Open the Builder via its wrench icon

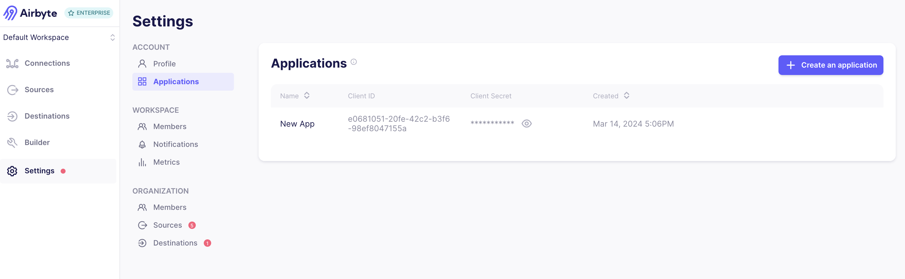[x=12, y=142]
